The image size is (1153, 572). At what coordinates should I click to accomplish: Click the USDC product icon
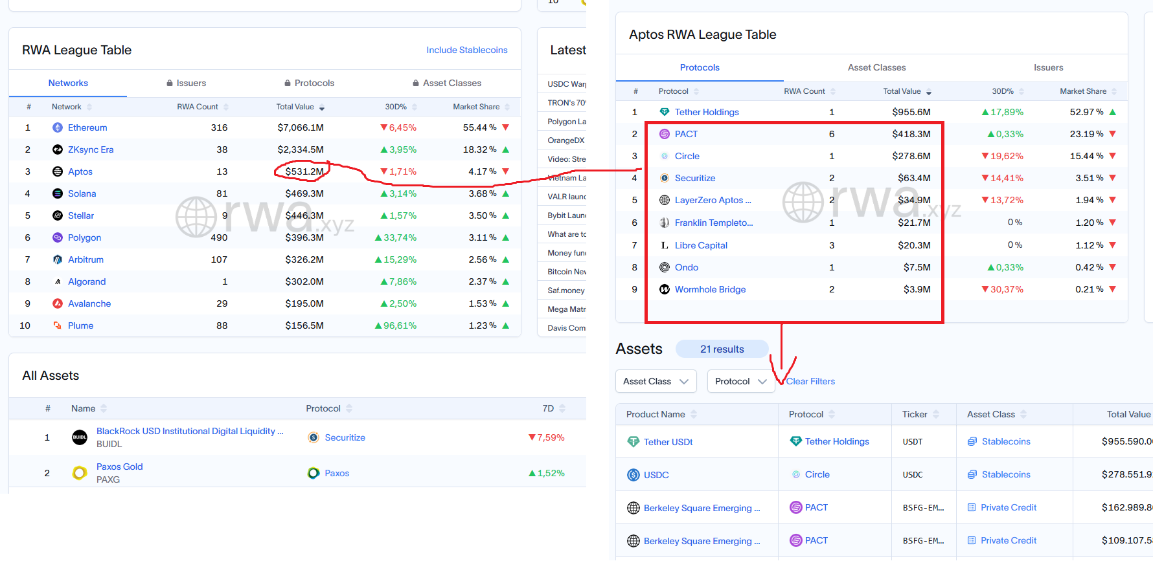pyautogui.click(x=634, y=475)
